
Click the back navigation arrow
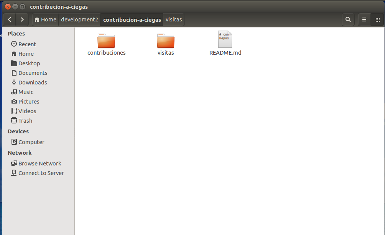point(10,19)
